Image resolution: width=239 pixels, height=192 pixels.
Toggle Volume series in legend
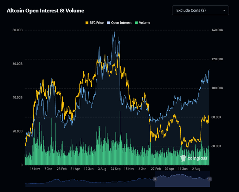143,23
